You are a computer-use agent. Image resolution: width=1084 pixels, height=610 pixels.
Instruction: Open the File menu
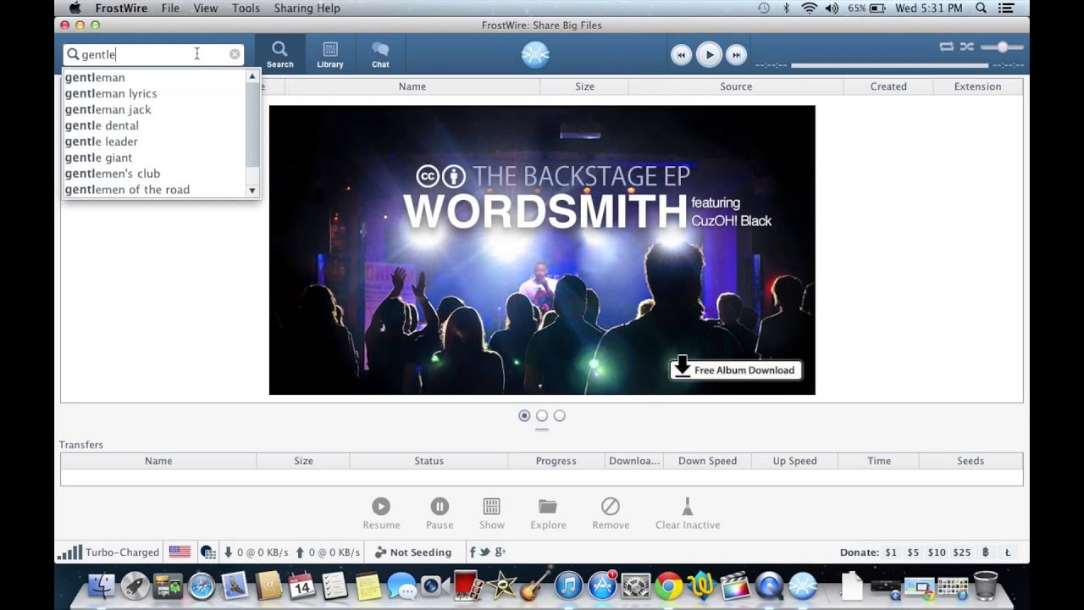coord(170,8)
